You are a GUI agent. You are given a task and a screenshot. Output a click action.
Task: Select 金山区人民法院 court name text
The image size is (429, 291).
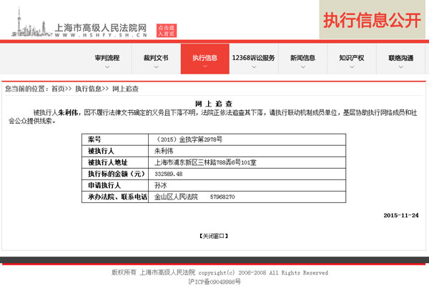[176, 197]
